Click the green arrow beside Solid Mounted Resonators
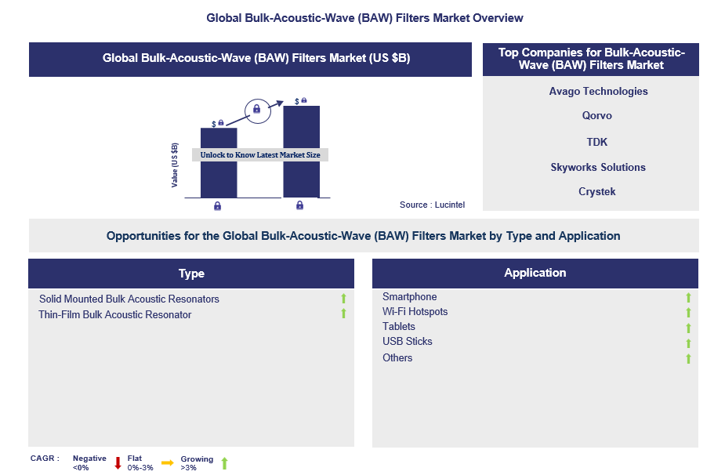The image size is (725, 475). click(343, 299)
